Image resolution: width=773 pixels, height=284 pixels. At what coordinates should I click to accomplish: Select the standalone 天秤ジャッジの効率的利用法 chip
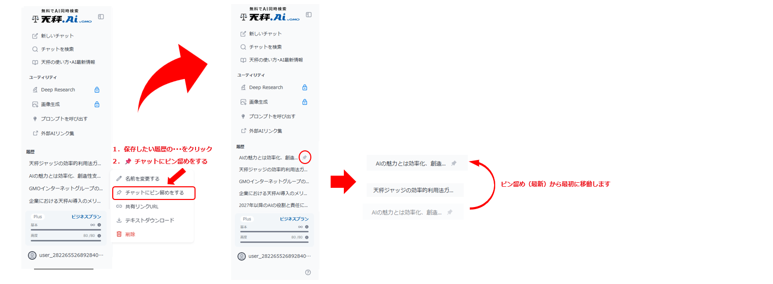click(415, 190)
